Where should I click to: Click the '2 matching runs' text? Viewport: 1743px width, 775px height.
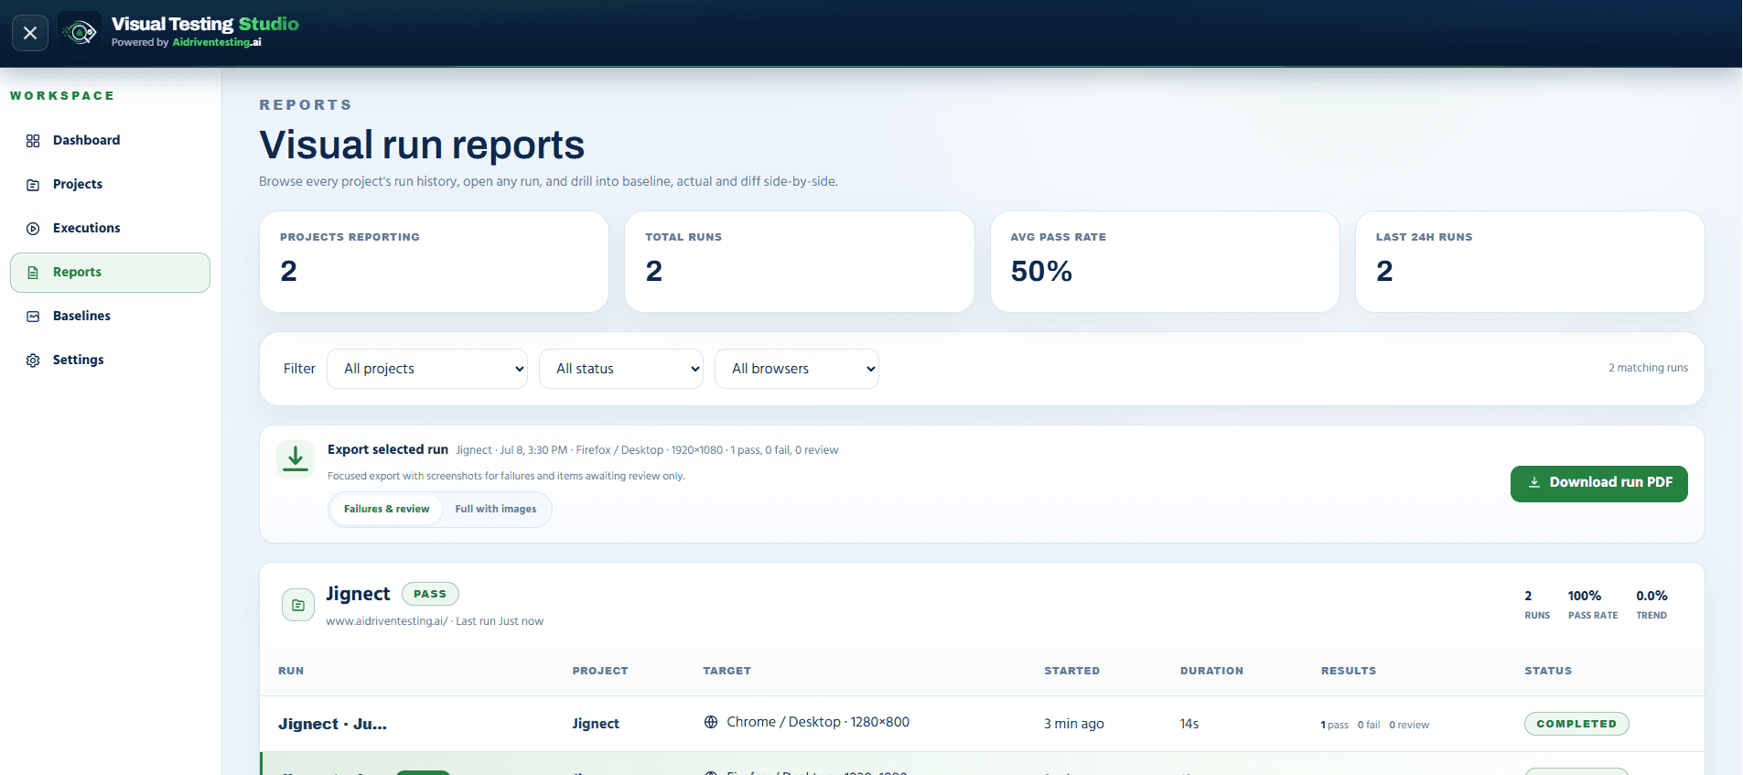tap(1649, 368)
